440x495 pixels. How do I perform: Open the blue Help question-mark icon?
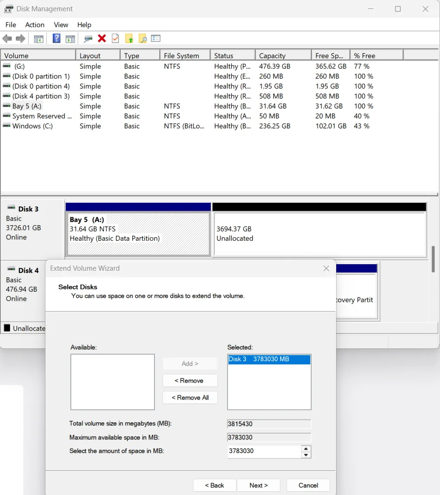pos(57,38)
